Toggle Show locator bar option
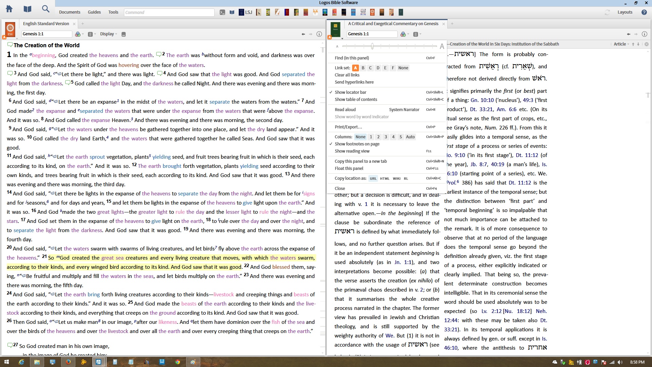652x367 pixels. [350, 92]
